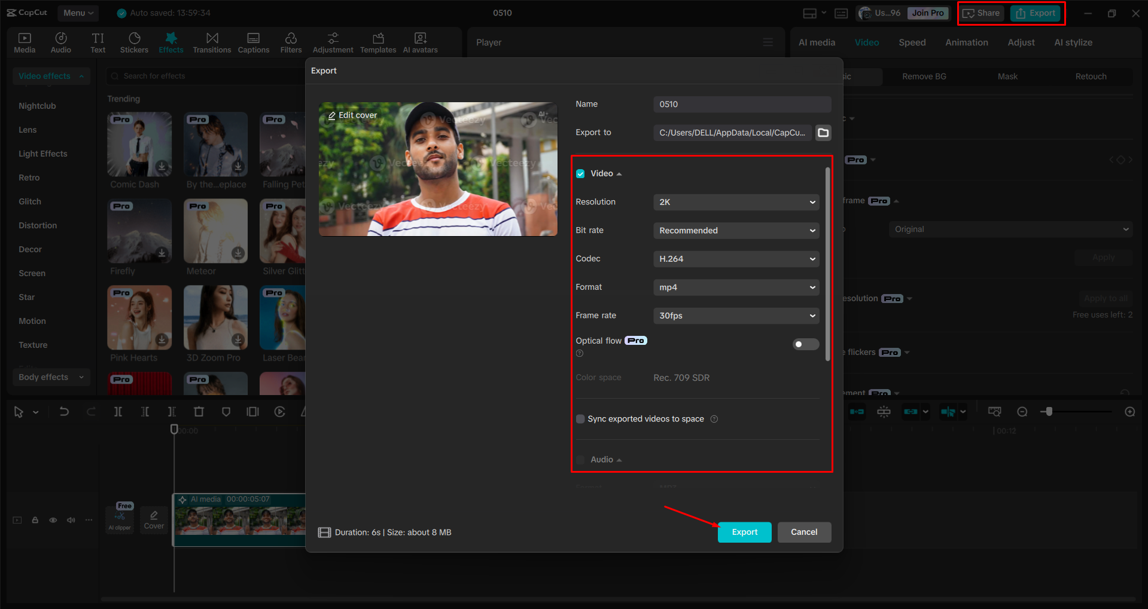Select the Filters panel icon
This screenshot has width=1148, height=609.
(291, 42)
